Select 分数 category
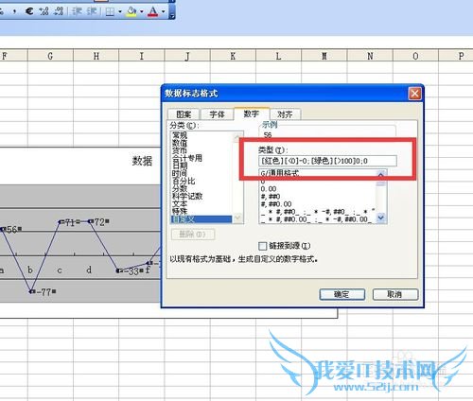The height and width of the screenshot is (401, 473). coord(180,188)
